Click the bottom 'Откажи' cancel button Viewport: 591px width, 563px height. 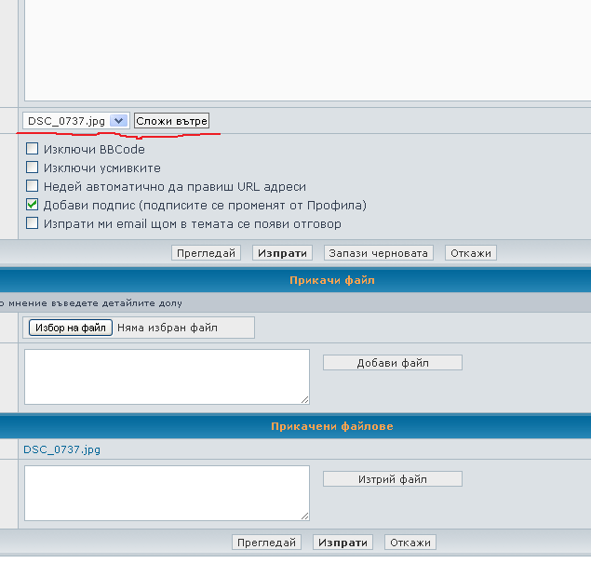[x=410, y=543]
